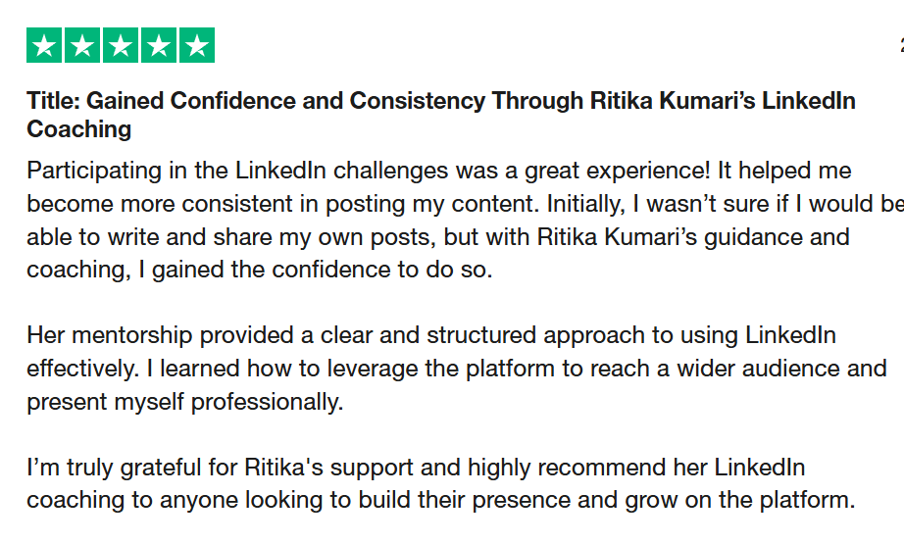
Task: Click the line beginning 'Her mentorship provided'
Action: (x=431, y=335)
